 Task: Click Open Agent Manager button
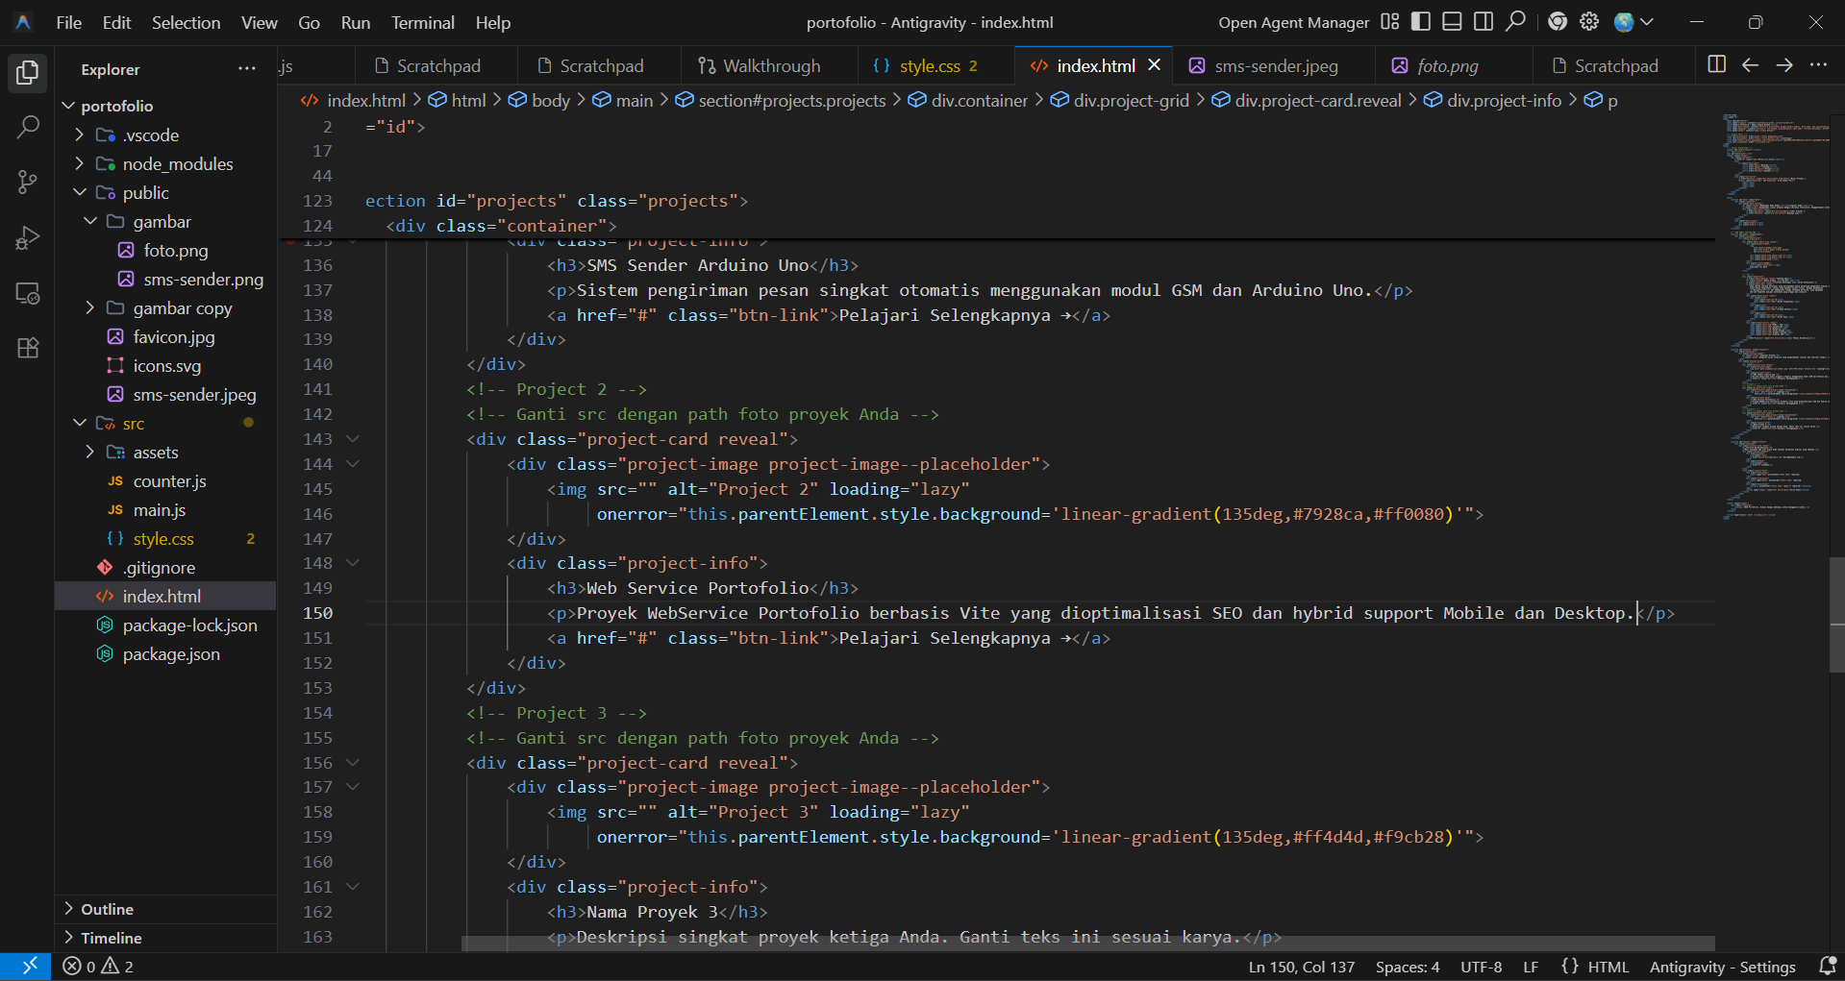[x=1293, y=22]
